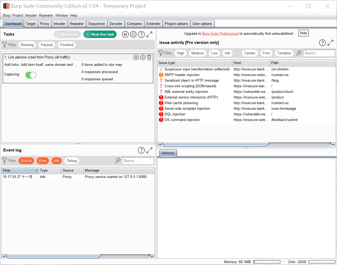The image size is (337, 265).
Task: Click the Issue type column header
Action: click(x=195, y=63)
